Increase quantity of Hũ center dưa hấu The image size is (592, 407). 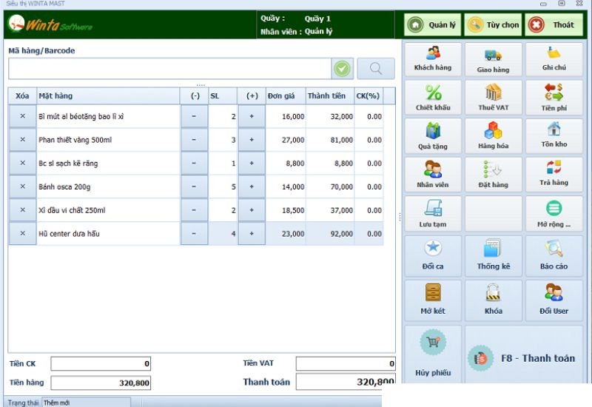coord(252,233)
